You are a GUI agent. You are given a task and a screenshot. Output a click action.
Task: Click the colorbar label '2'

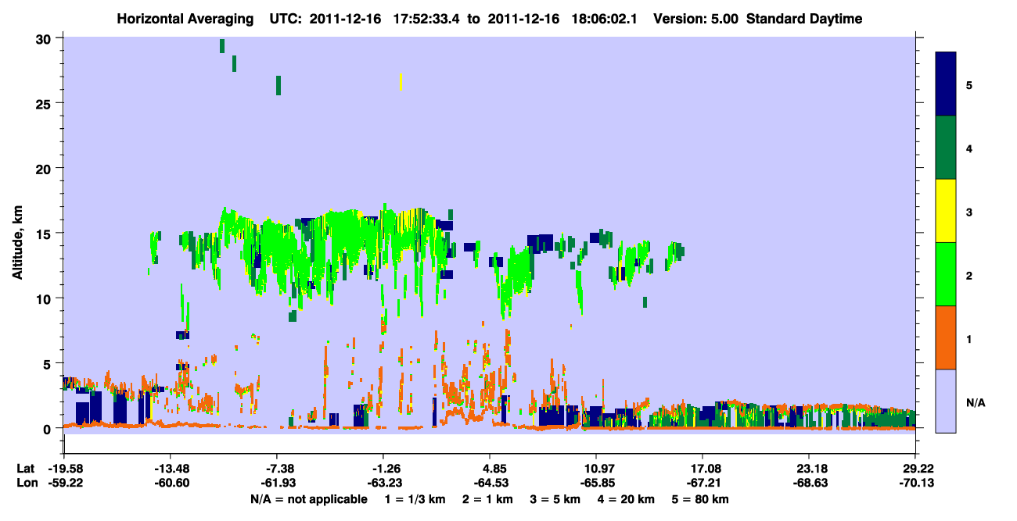click(969, 274)
